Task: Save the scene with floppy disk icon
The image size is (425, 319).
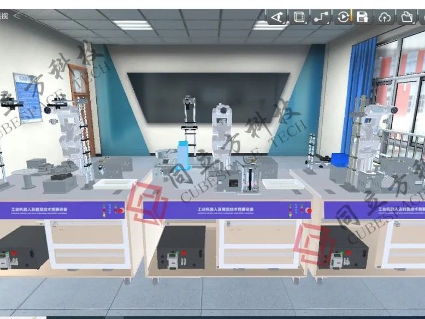Action: (x=362, y=17)
